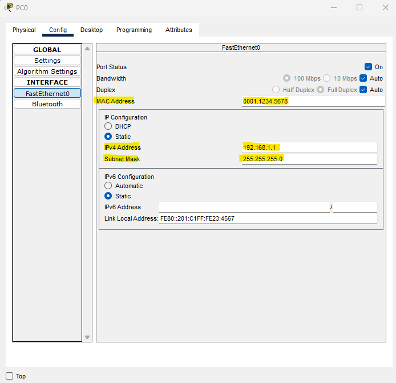Select the Full Duplex option
The image size is (396, 383).
(x=321, y=90)
